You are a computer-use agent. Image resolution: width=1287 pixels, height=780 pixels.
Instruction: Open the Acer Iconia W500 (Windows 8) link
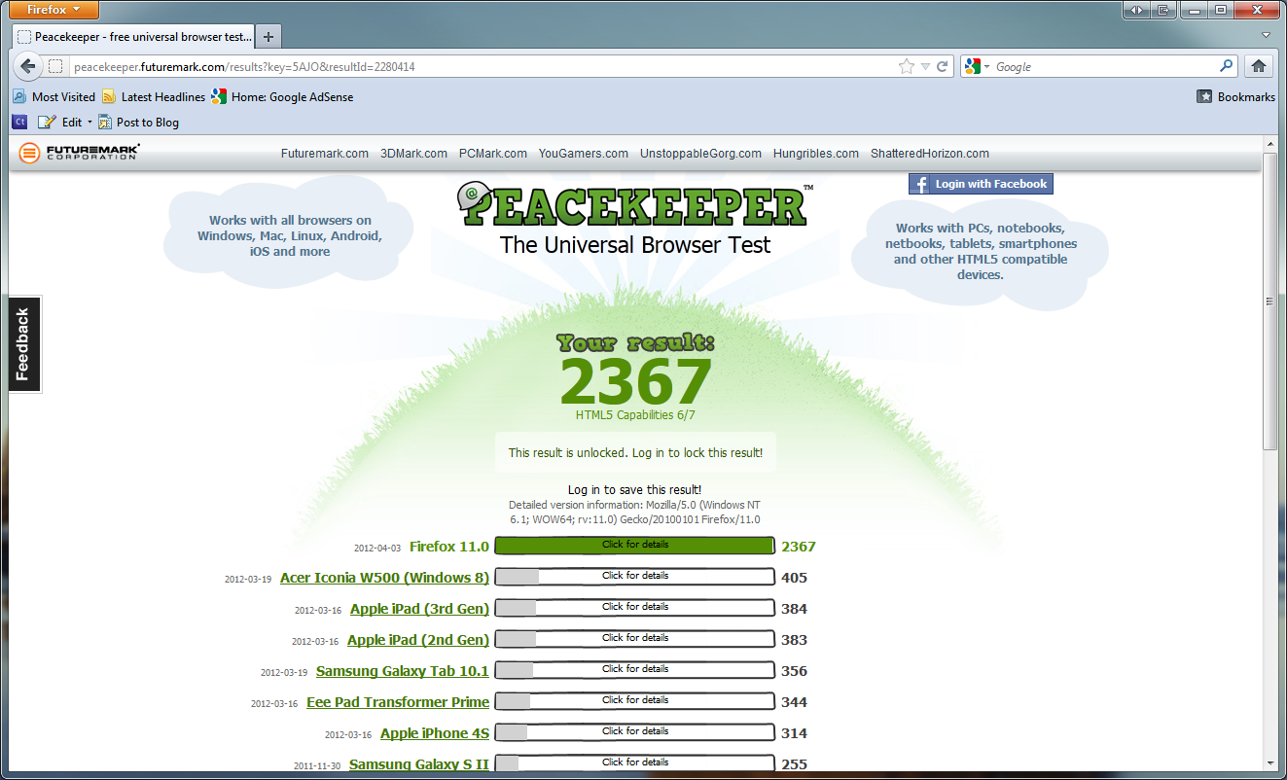point(384,578)
